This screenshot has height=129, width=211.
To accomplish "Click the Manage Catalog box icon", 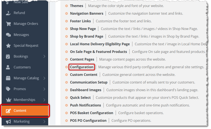I will (8, 78).
